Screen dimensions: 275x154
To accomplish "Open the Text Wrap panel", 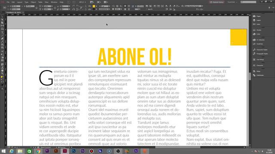I will (258, 59).
